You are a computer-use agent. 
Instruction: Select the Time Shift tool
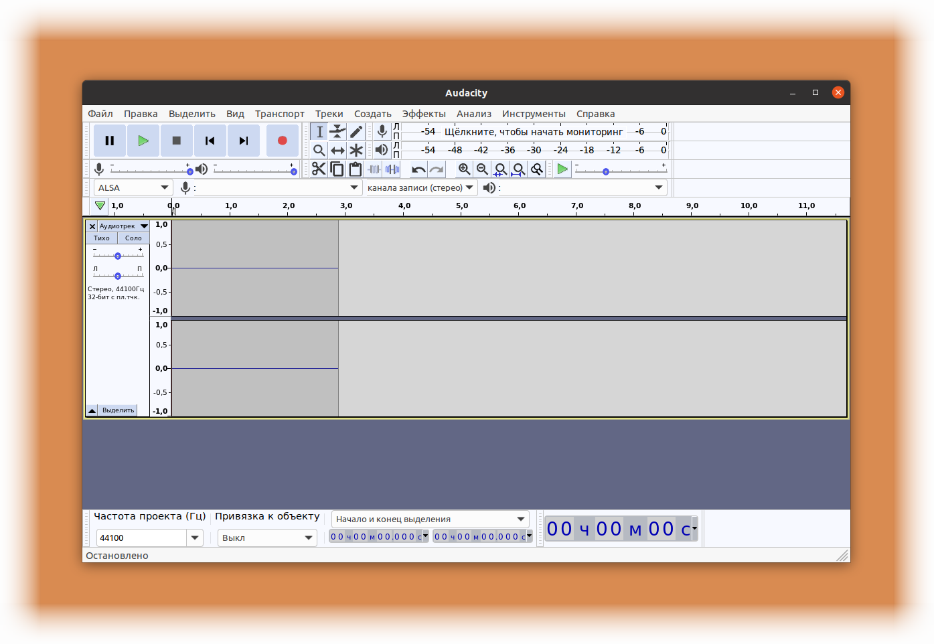tap(337, 150)
